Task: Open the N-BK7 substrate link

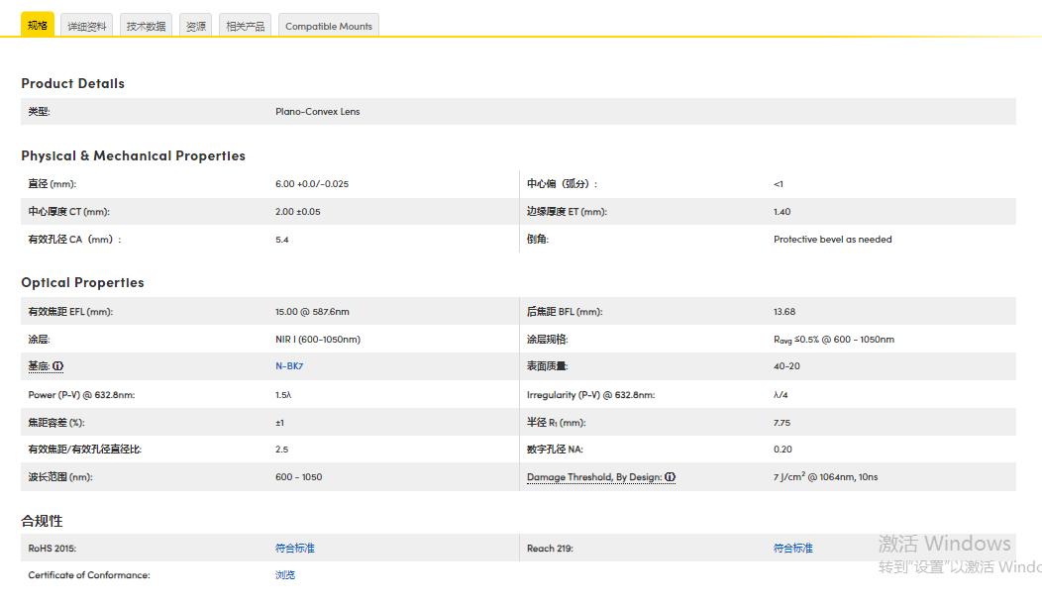Action: [289, 366]
